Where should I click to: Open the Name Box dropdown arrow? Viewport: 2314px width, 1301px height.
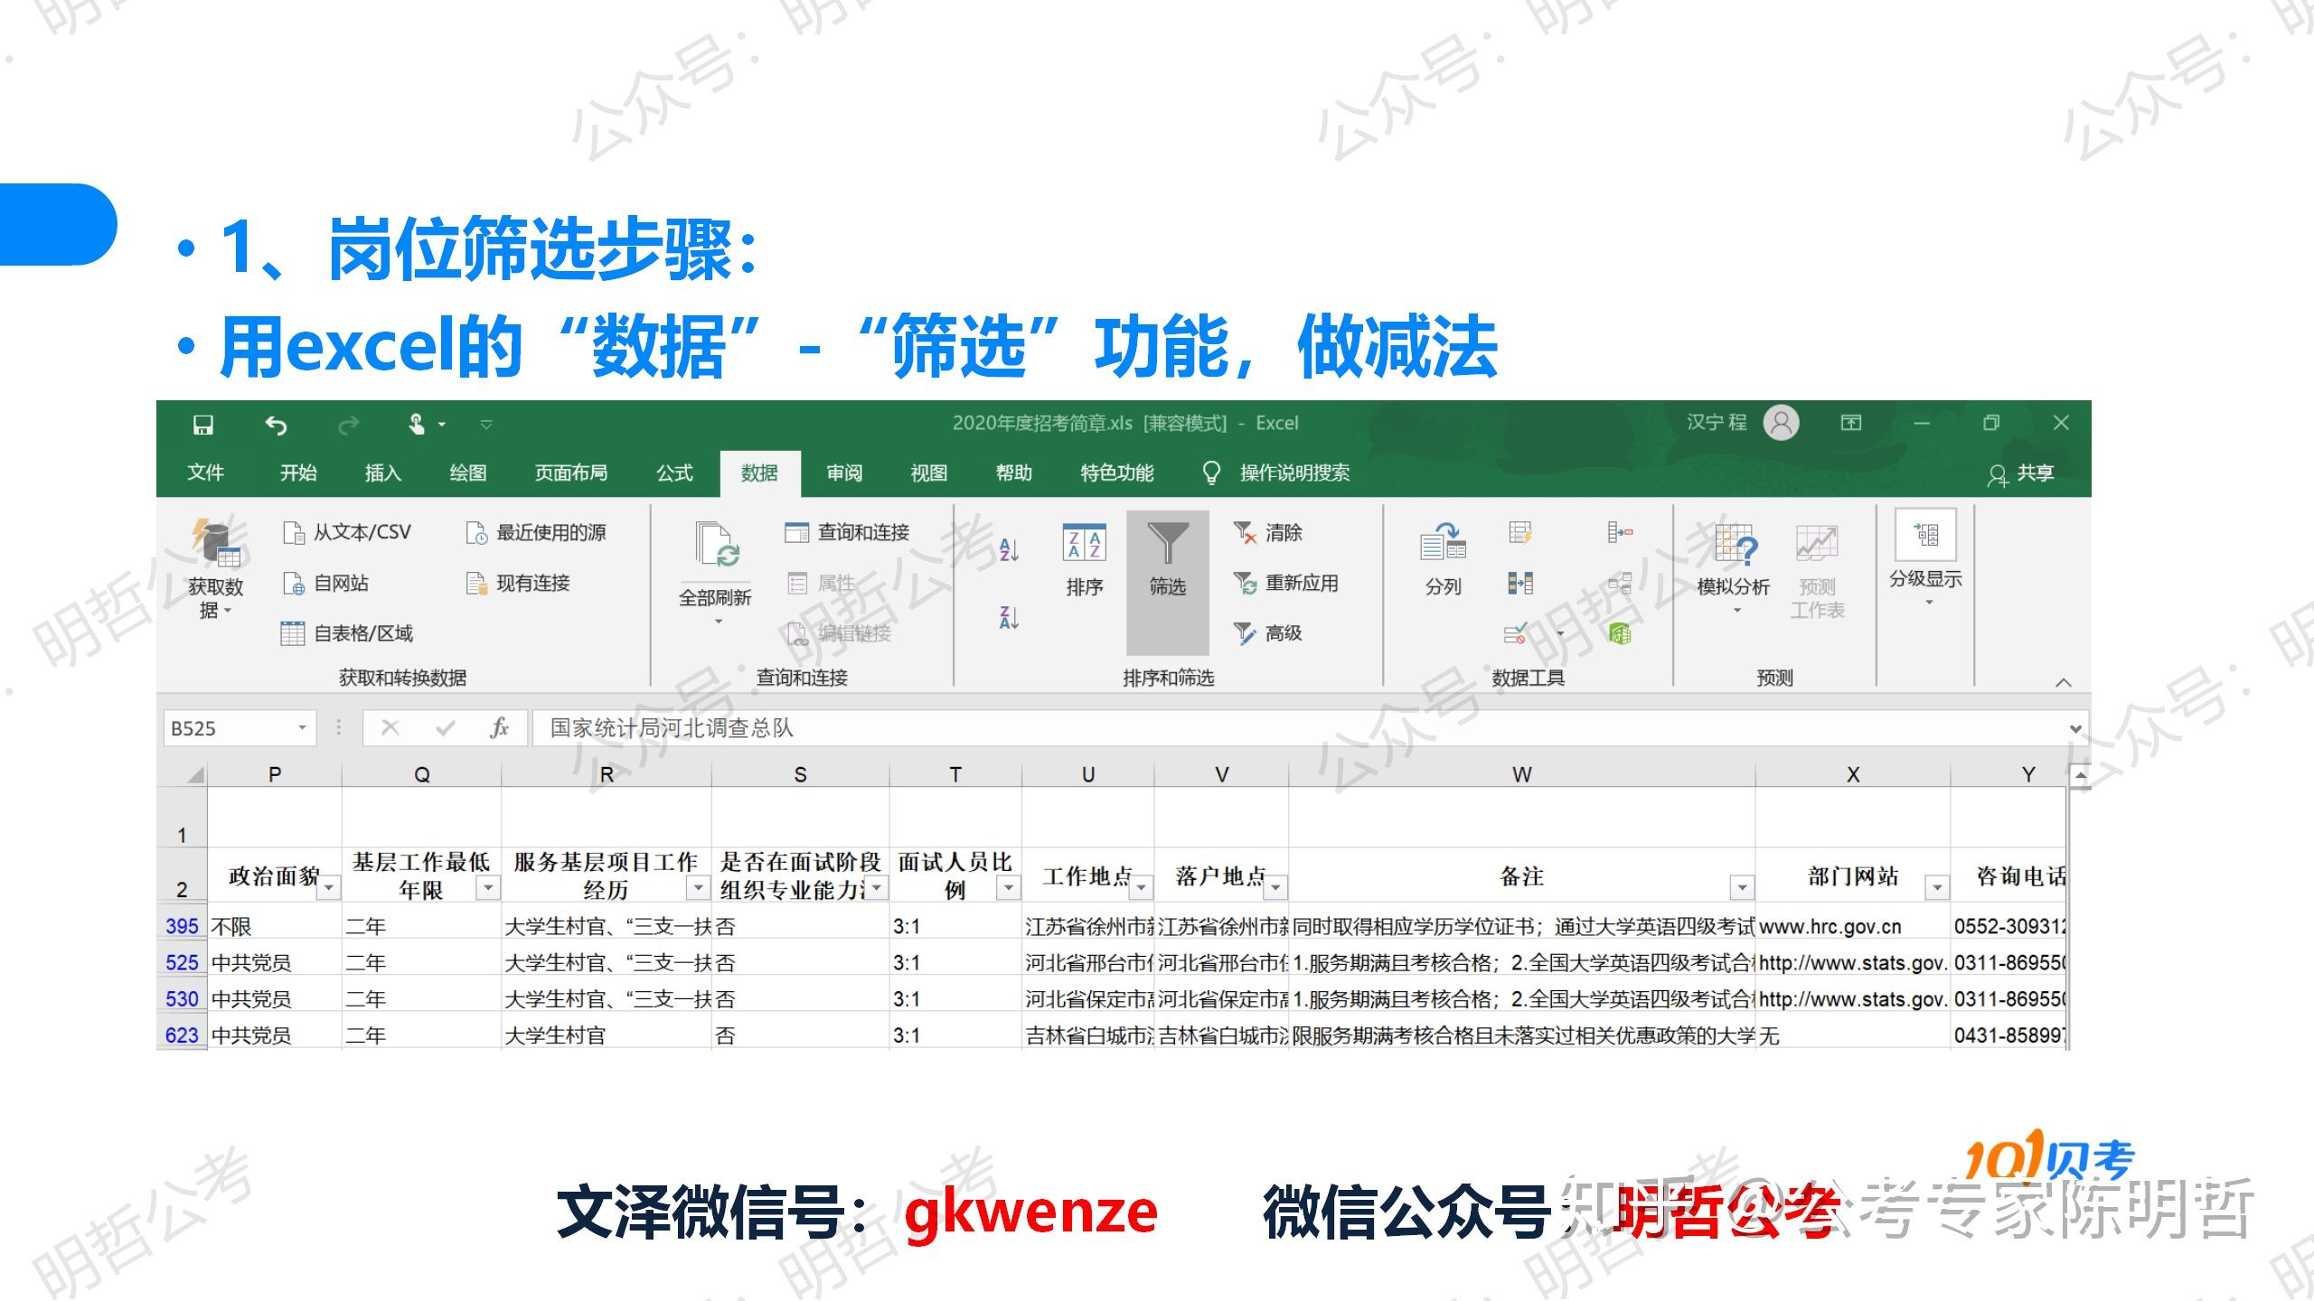(x=303, y=728)
